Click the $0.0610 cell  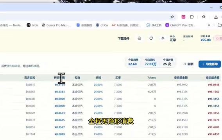(30, 85)
